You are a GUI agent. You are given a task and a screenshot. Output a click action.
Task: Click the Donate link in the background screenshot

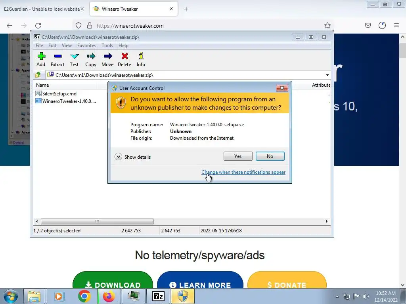[x=18, y=142]
